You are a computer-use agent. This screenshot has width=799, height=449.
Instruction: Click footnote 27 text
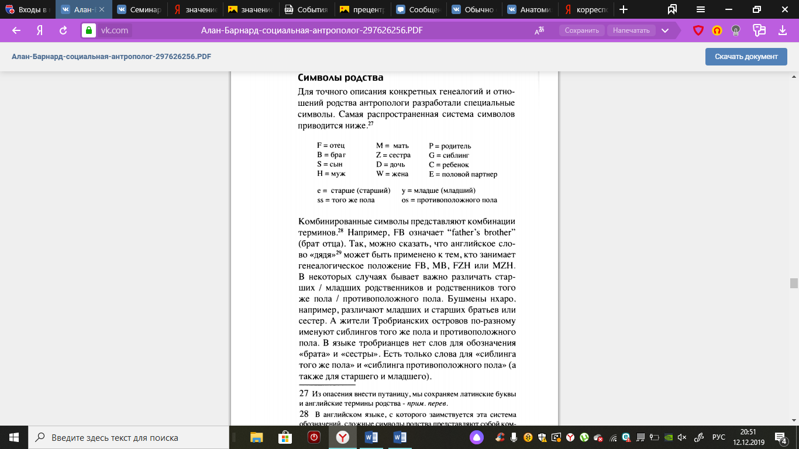(407, 398)
